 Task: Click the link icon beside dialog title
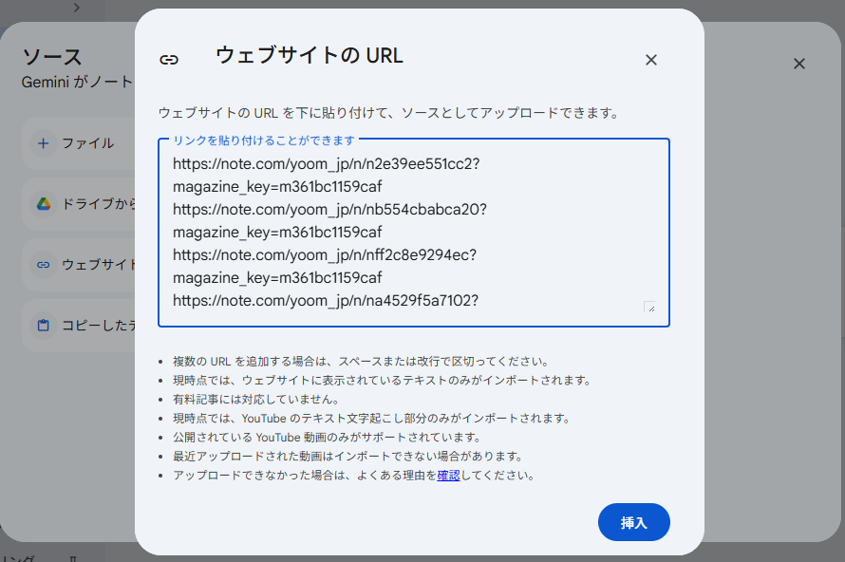point(169,59)
